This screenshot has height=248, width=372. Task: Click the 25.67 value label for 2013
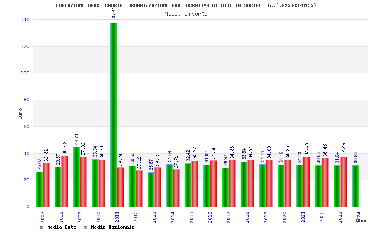[151, 165]
